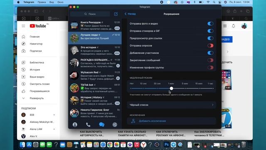Open Photoshop from the Dock
266x150 pixels.
click(x=167, y=145)
